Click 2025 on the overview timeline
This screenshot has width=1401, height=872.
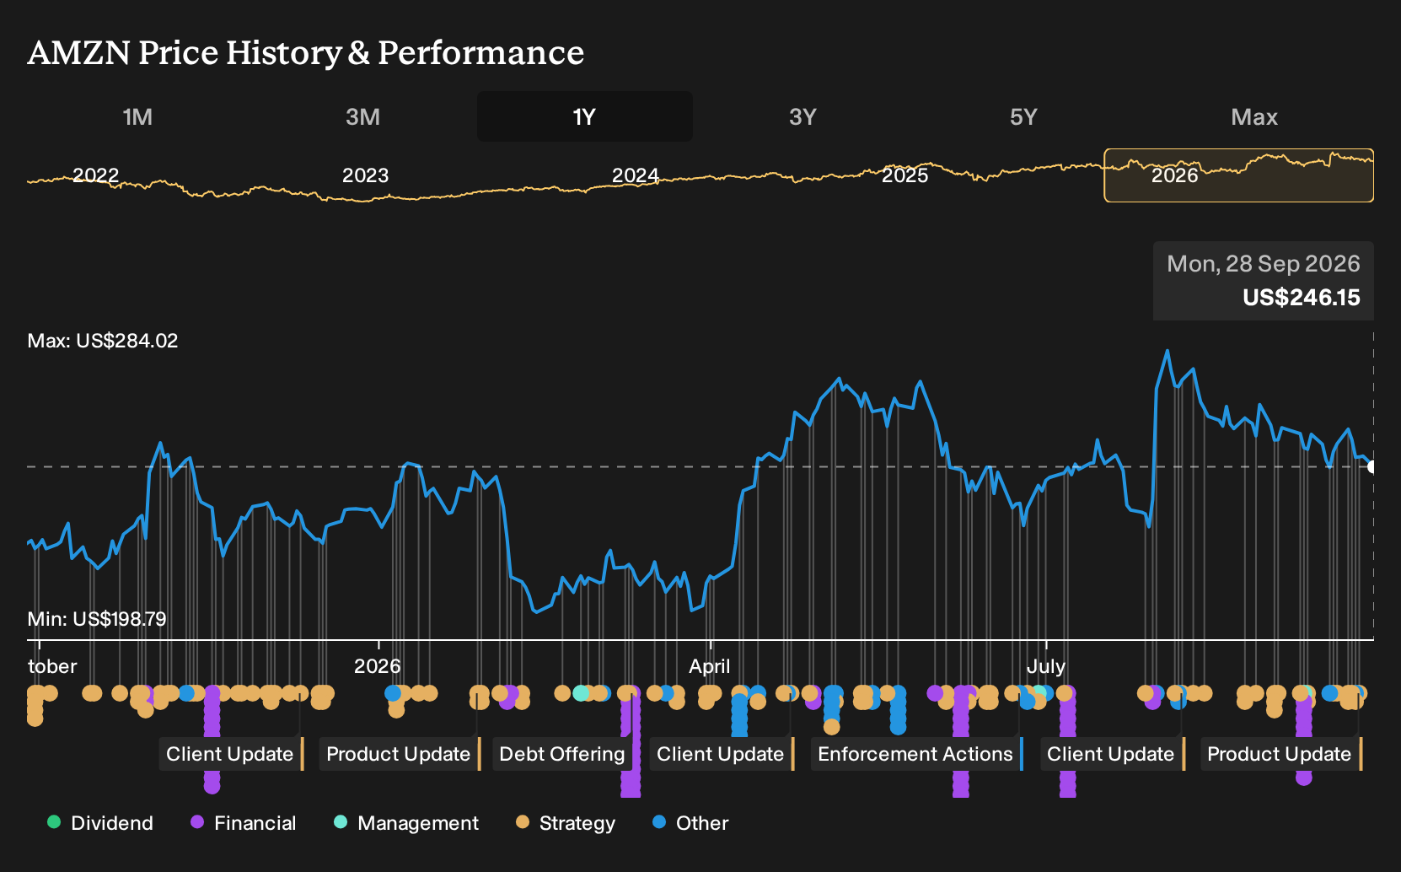pos(904,175)
